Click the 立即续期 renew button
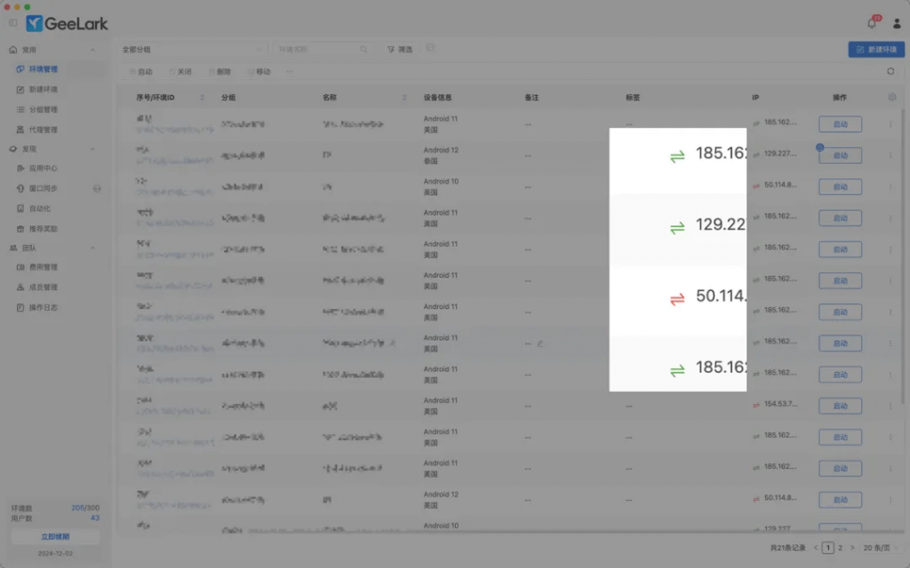This screenshot has width=910, height=568. click(55, 537)
